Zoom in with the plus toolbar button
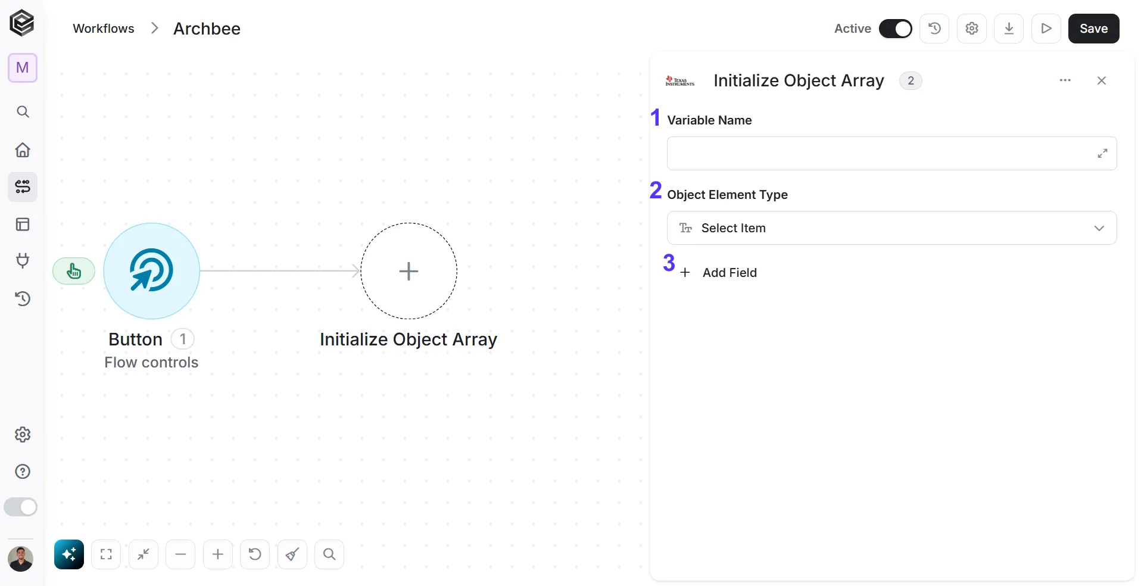1141x586 pixels. tap(218, 554)
